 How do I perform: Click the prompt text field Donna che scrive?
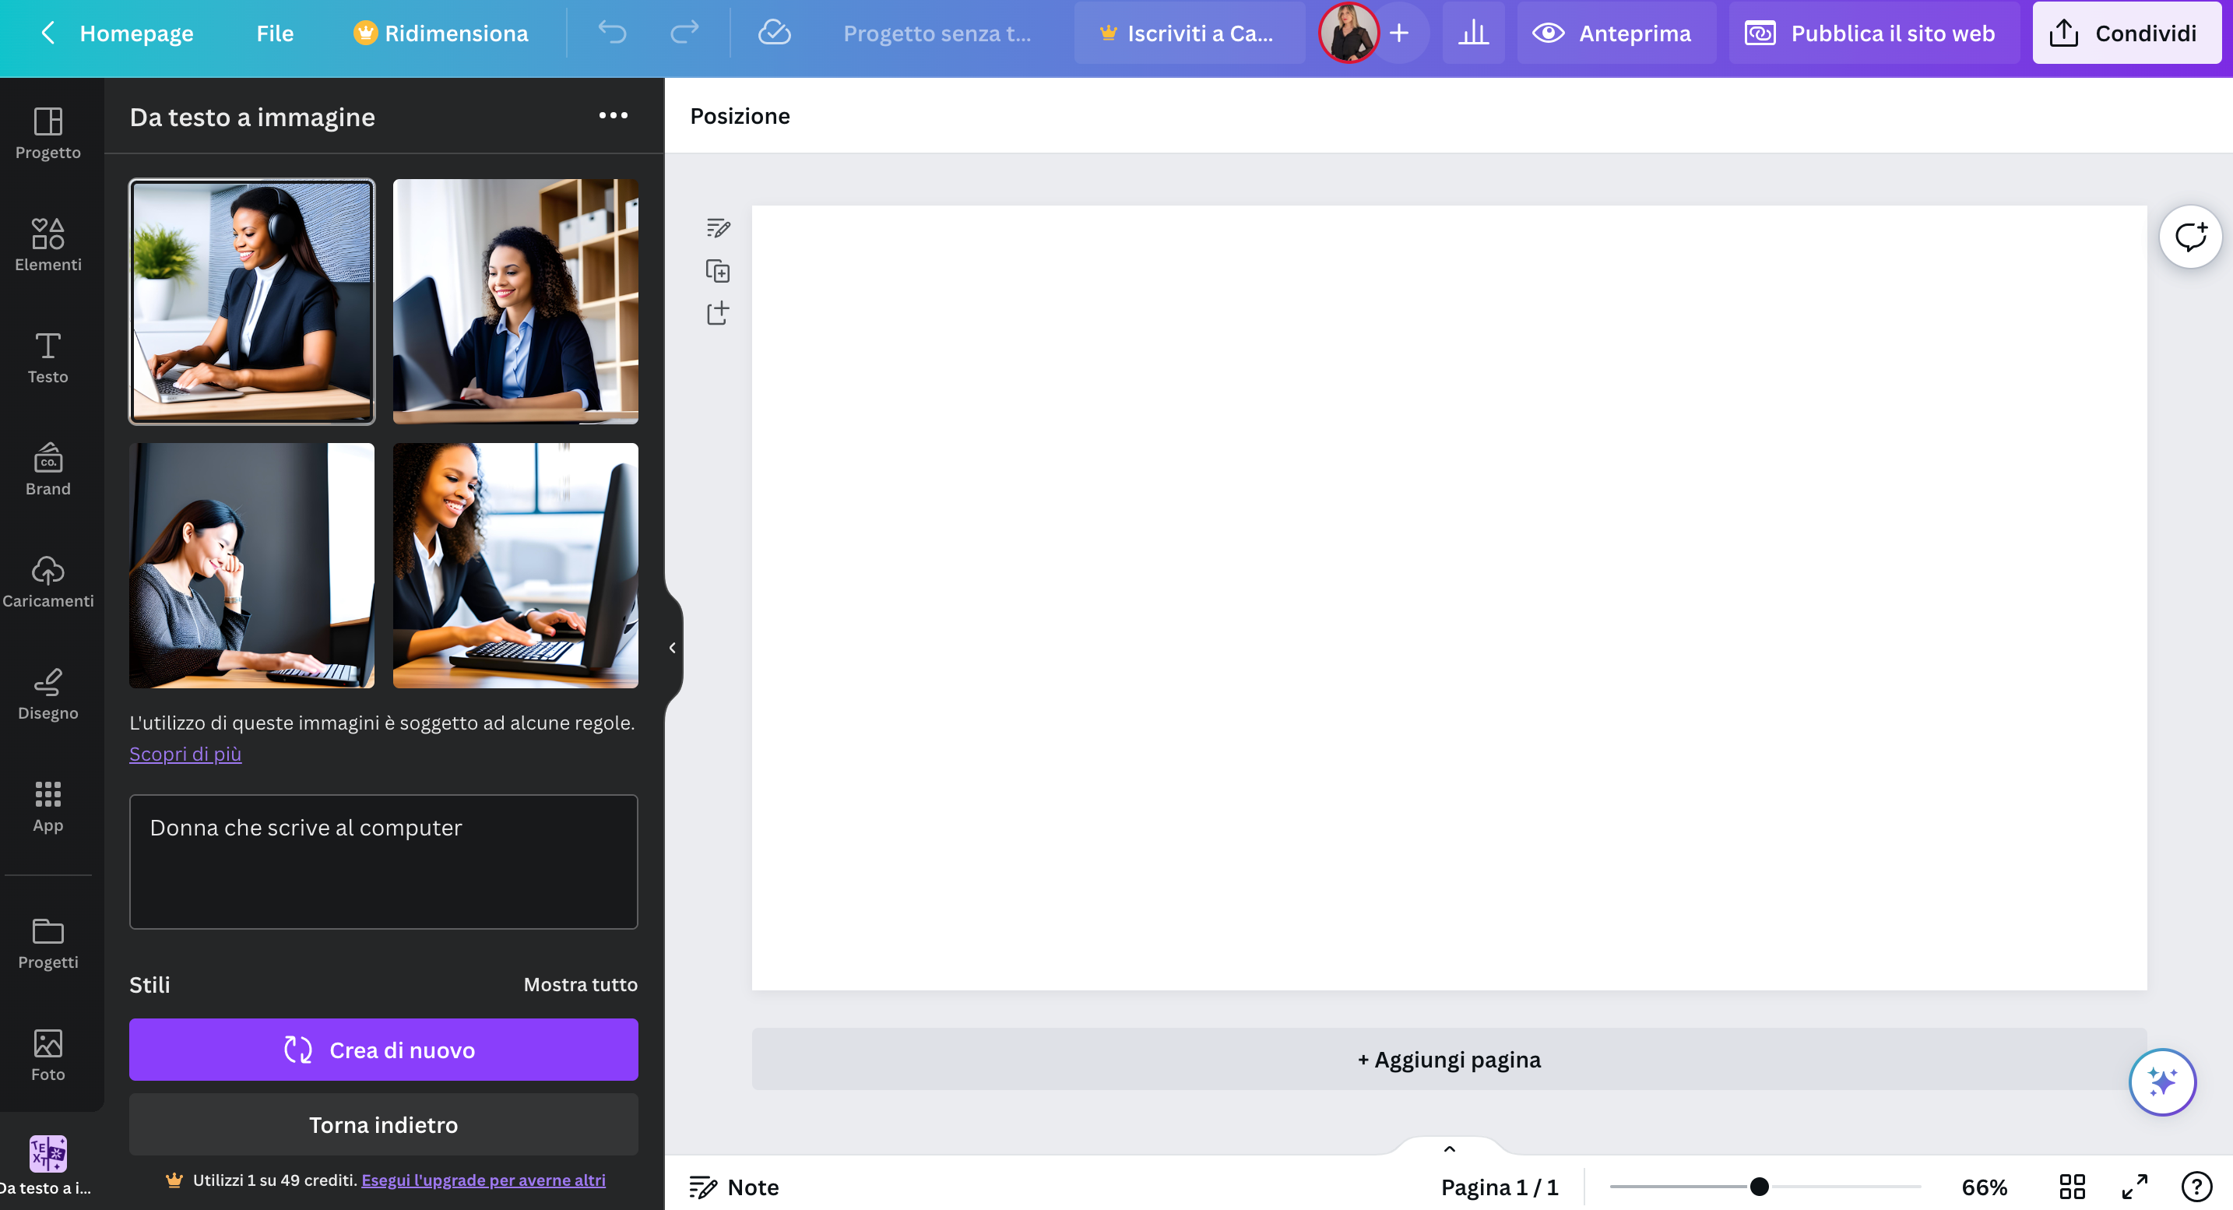tap(383, 862)
